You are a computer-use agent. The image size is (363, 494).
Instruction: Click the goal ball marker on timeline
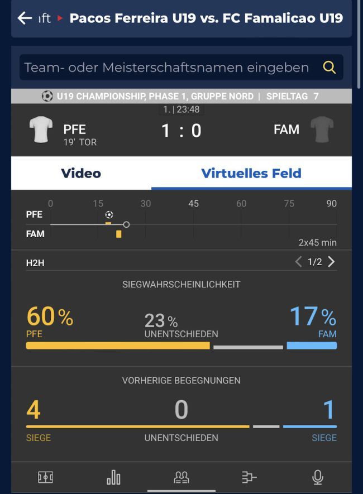click(x=109, y=215)
